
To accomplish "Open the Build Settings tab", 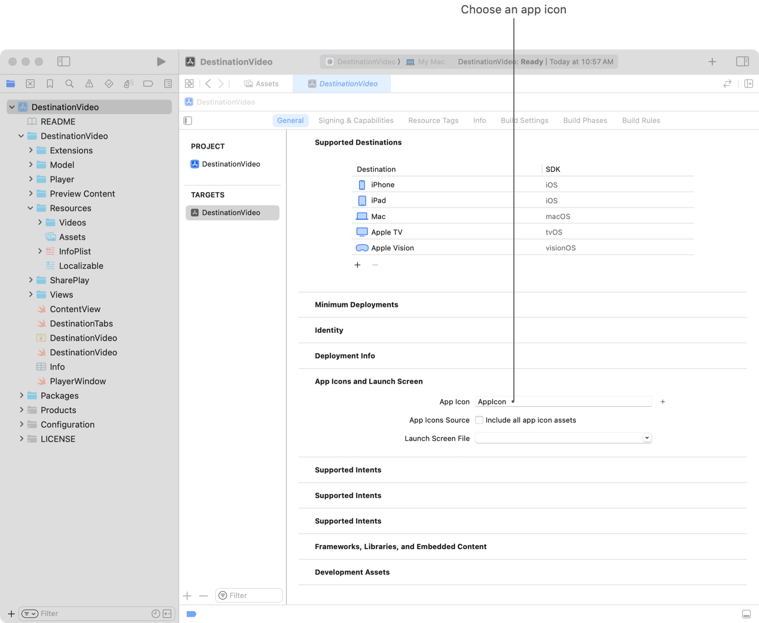I will coord(524,121).
